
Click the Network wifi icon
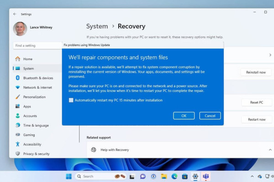click(18, 87)
